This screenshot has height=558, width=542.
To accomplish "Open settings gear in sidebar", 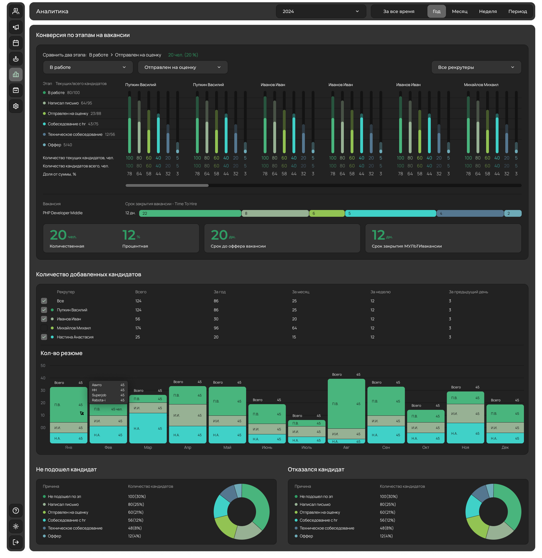I will (x=16, y=106).
